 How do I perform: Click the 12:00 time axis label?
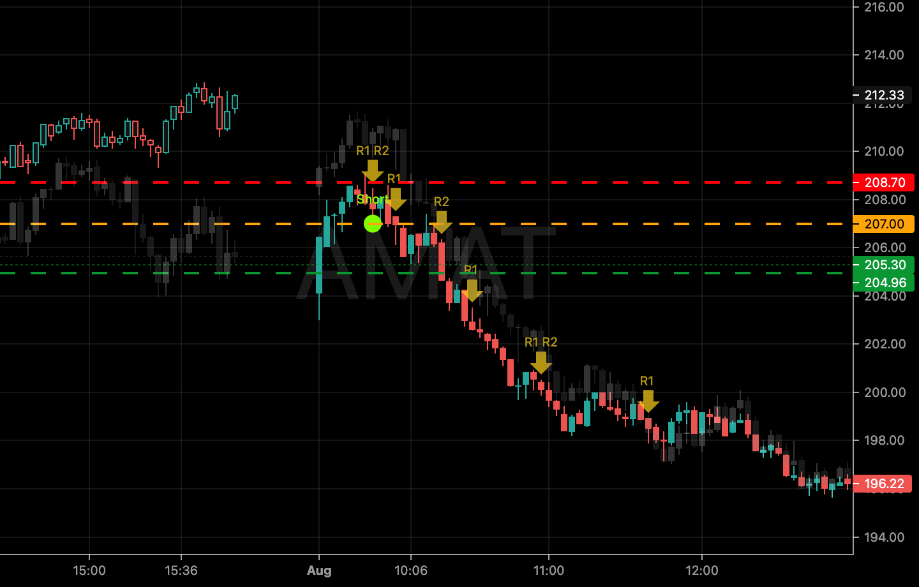(x=702, y=570)
